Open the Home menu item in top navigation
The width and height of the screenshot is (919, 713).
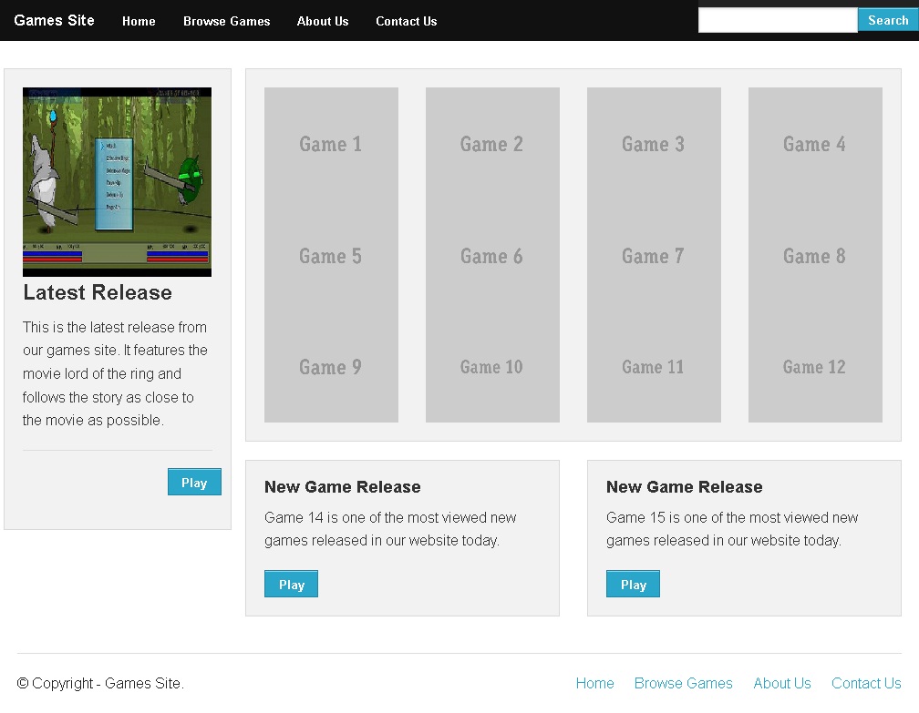[x=138, y=20]
